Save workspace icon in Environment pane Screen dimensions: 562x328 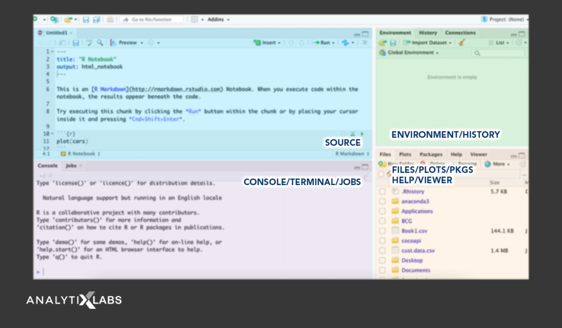tap(393, 43)
